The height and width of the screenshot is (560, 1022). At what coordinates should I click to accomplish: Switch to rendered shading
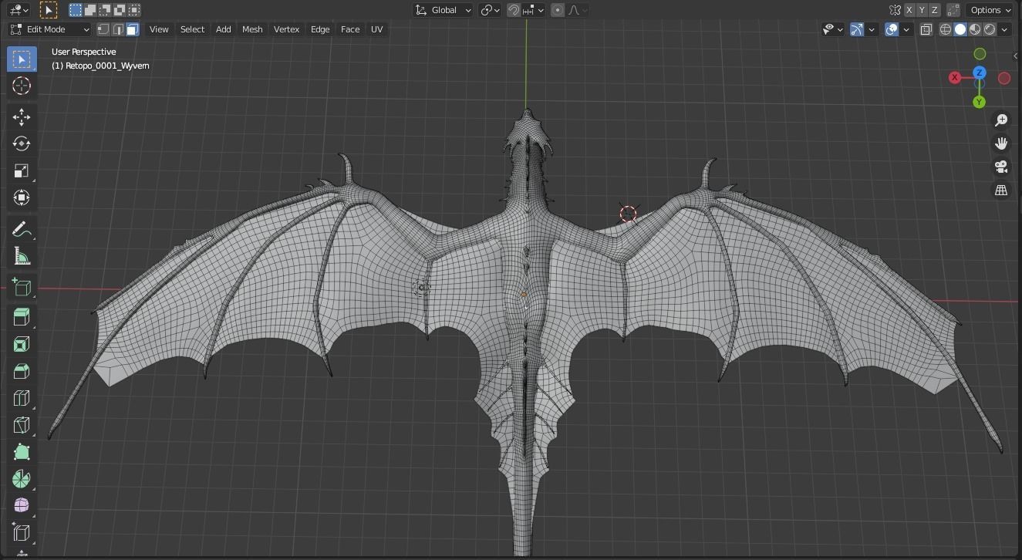pyautogui.click(x=990, y=29)
